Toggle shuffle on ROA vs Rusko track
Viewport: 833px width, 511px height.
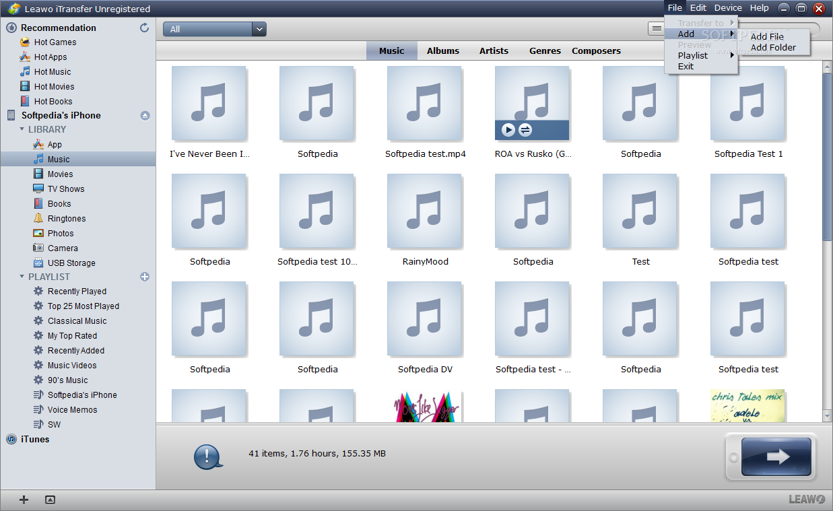click(x=526, y=130)
